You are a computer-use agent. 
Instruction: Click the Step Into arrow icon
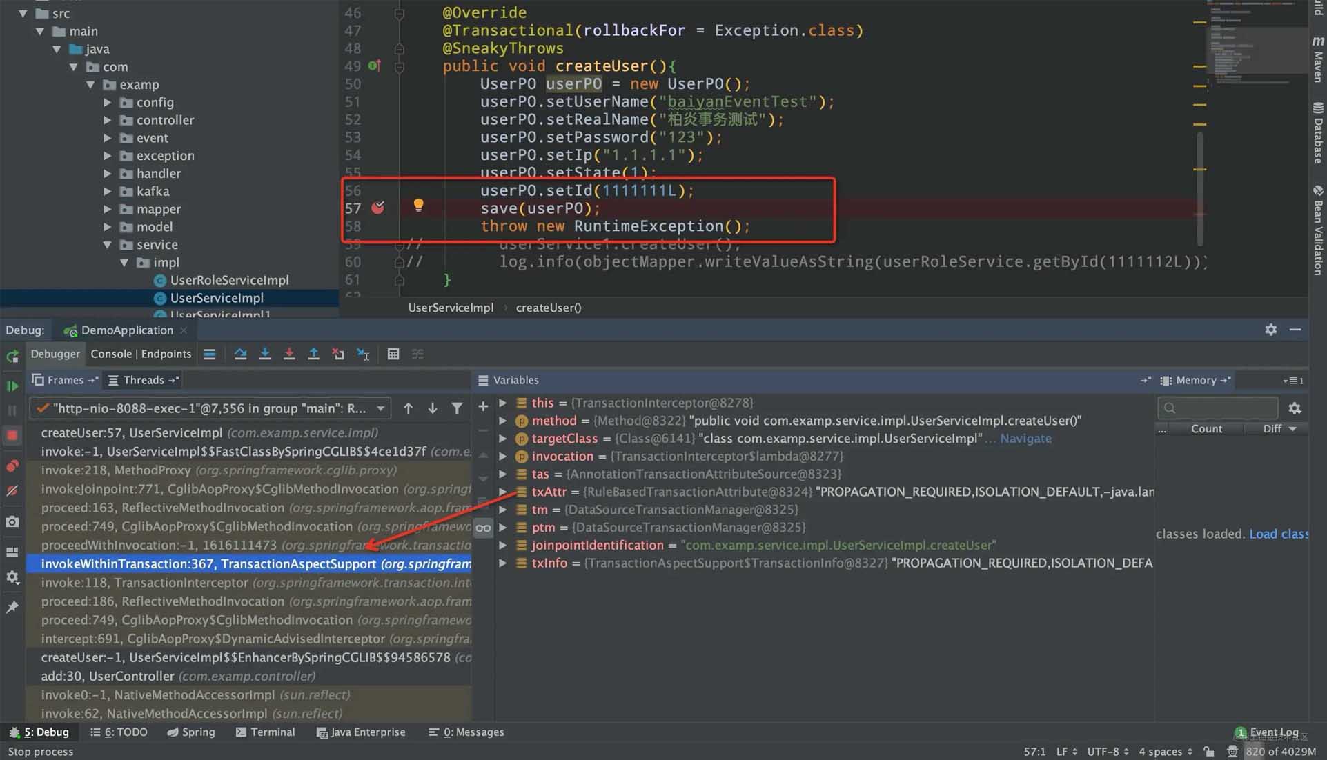(x=264, y=354)
